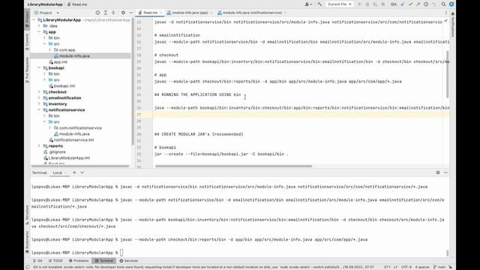The height and width of the screenshot is (270, 480).
Task: Add a new terminal tab with plus
Action: point(74,172)
